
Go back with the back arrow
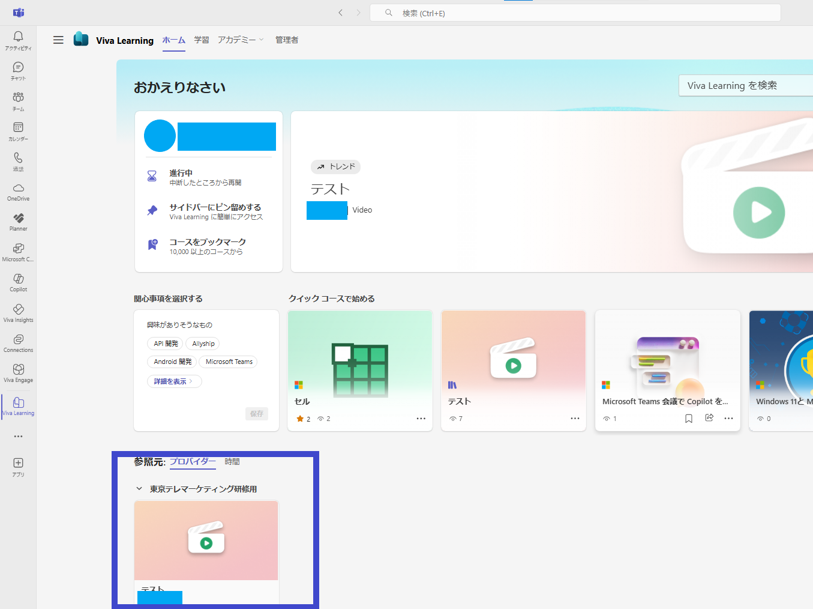pyautogui.click(x=340, y=13)
